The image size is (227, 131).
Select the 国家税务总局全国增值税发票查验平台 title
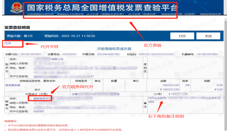coord(103,8)
